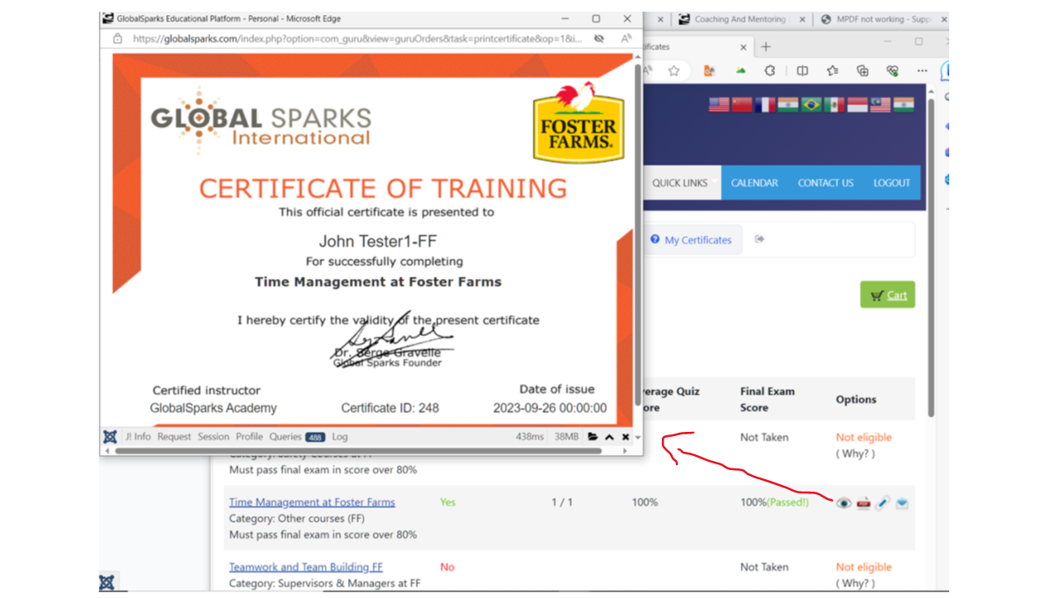
Task: Open the shopping Cart button
Action: tap(888, 295)
